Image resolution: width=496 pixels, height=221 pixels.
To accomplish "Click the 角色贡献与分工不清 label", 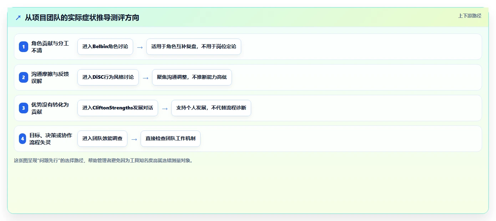I will [50, 47].
